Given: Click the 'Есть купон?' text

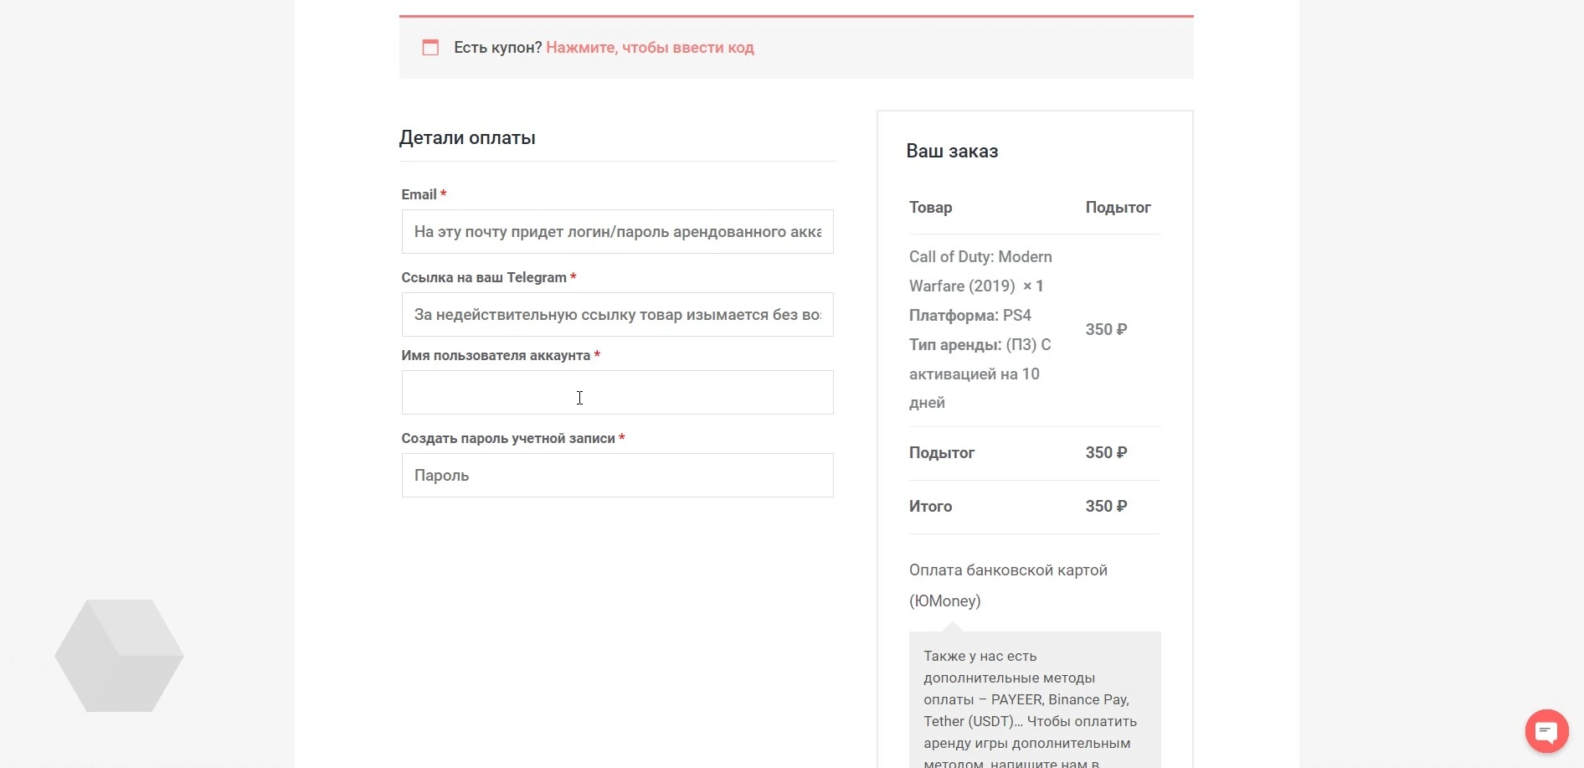Looking at the screenshot, I should click(498, 48).
